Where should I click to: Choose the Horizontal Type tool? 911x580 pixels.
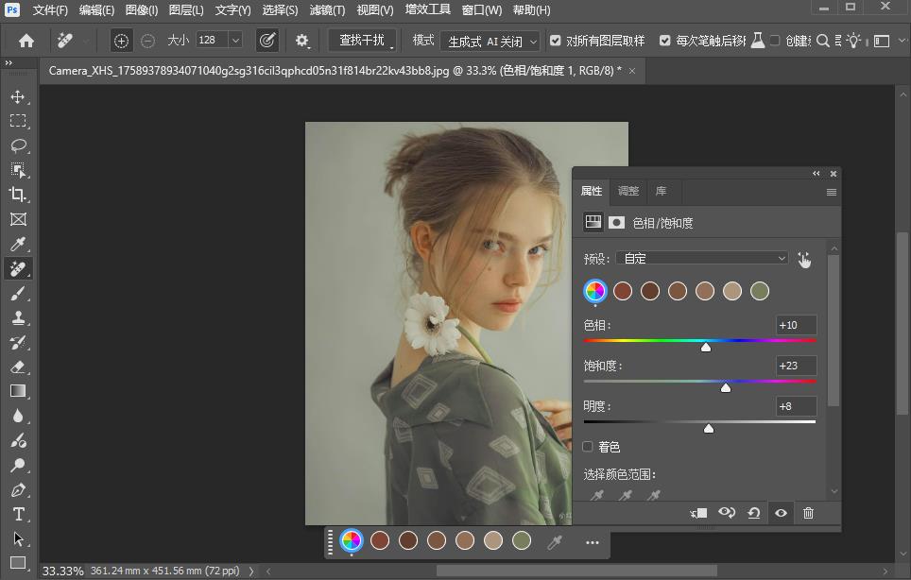(18, 515)
